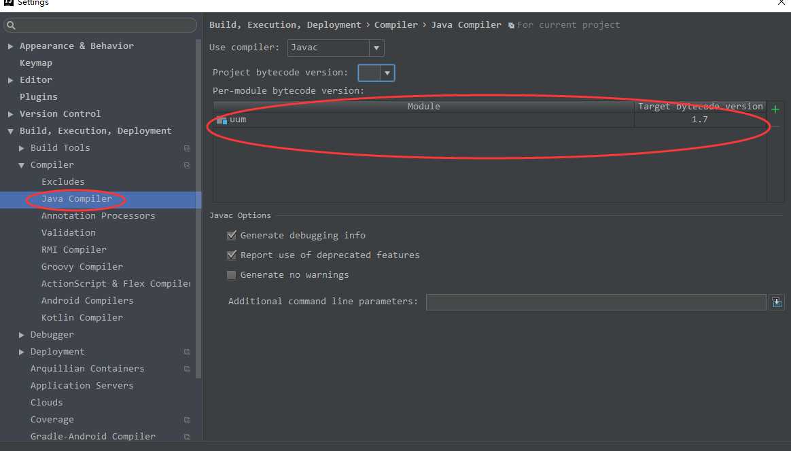Click the expand icon beside command line parameters

pyautogui.click(x=777, y=302)
